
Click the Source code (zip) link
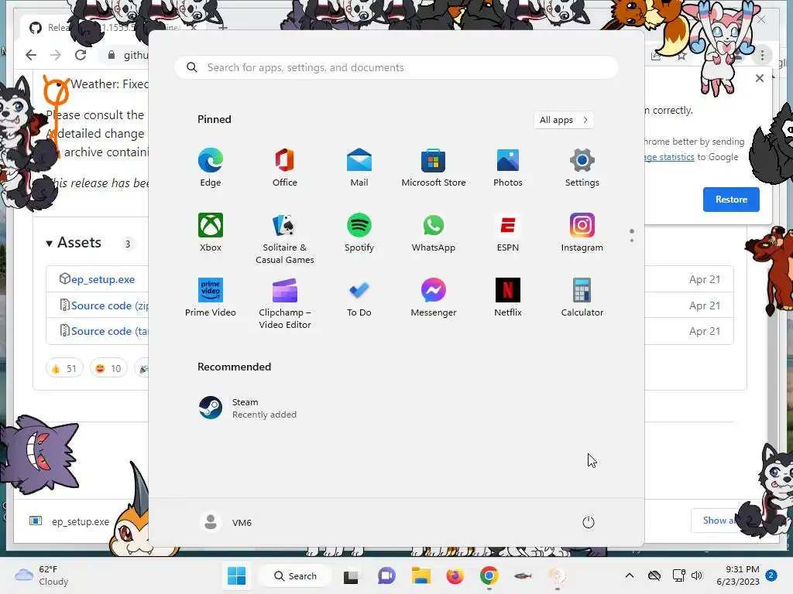110,306
